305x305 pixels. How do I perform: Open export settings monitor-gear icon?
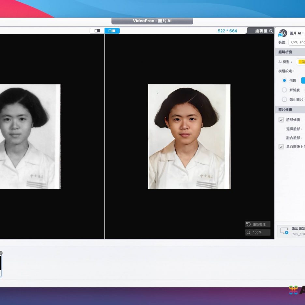[284, 231]
